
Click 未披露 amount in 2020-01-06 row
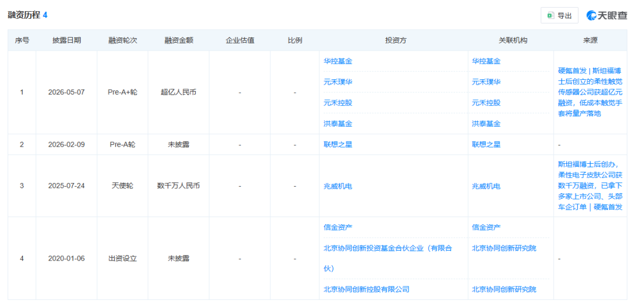click(179, 258)
